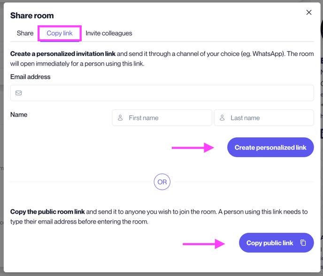This screenshot has width=323, height=276.
Task: Click the person icon beside Last name
Action: [x=222, y=118]
